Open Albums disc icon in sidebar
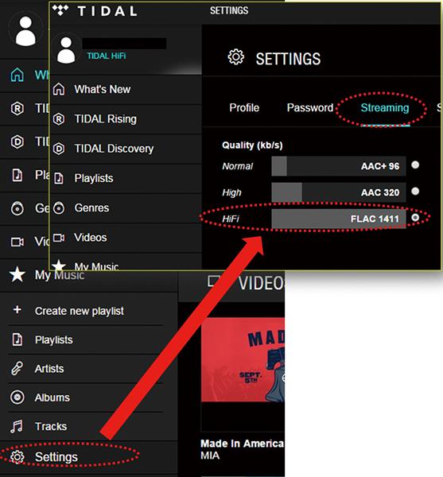This screenshot has height=477, width=443. [x=17, y=397]
